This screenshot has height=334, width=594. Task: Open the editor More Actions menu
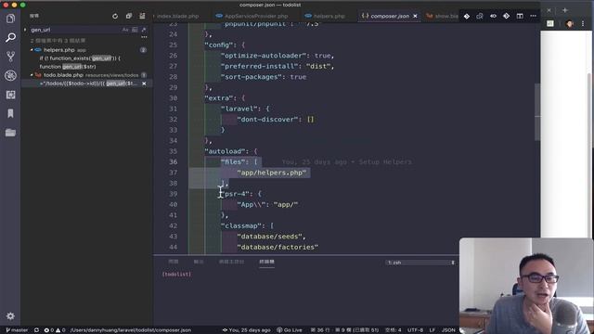(533, 16)
